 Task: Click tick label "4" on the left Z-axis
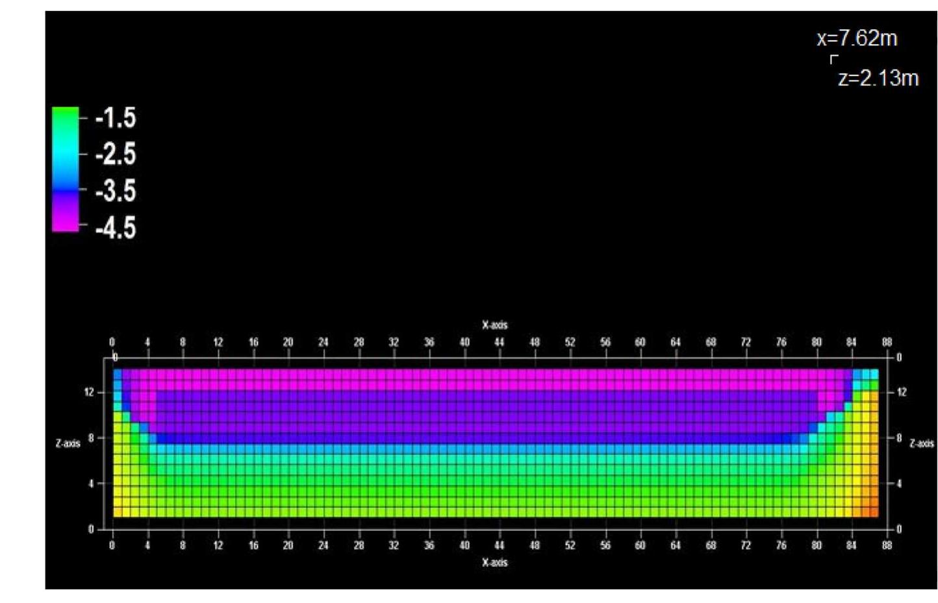pyautogui.click(x=92, y=484)
